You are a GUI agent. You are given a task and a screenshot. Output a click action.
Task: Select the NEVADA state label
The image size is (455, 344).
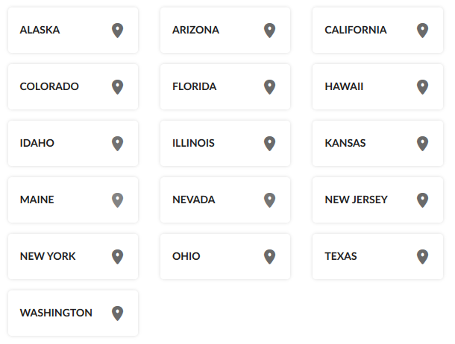coord(194,200)
